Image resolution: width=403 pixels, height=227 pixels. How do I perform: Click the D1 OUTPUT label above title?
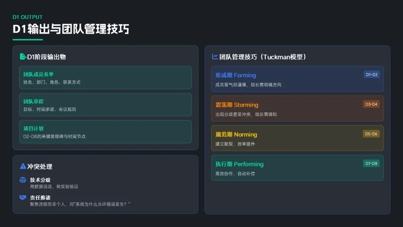(x=28, y=17)
